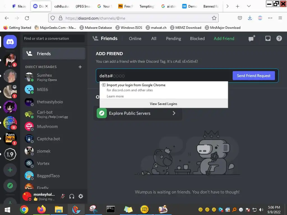
Task: Open Carl-bot direct message
Action: click(x=54, y=114)
